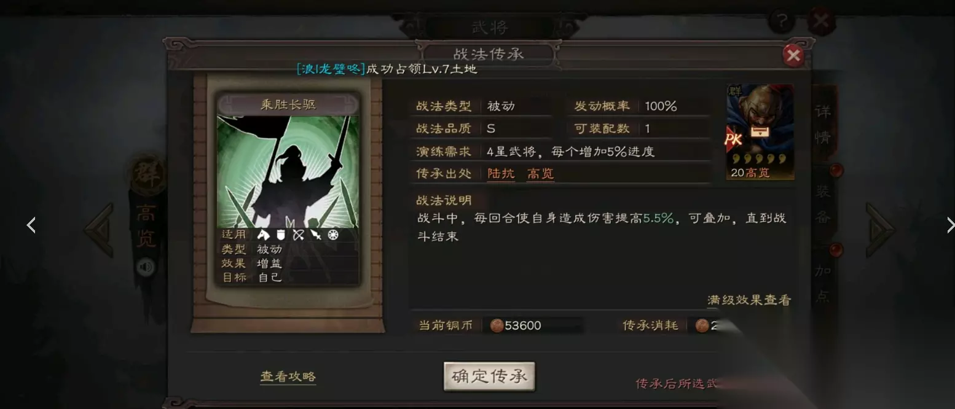Switch to the 装备 side tab
This screenshot has height=409, width=955.
(823, 203)
